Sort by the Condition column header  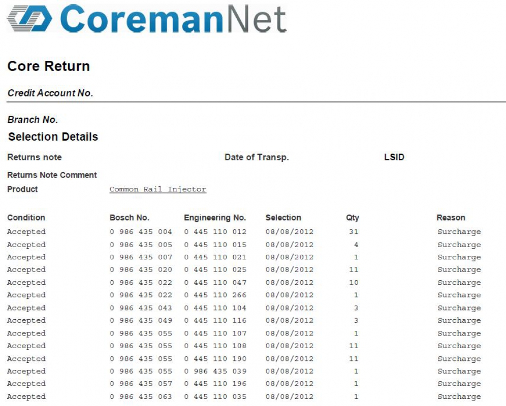coord(26,217)
